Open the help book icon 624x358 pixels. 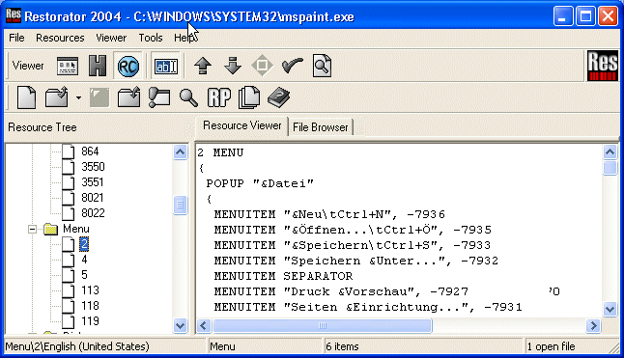[278, 97]
